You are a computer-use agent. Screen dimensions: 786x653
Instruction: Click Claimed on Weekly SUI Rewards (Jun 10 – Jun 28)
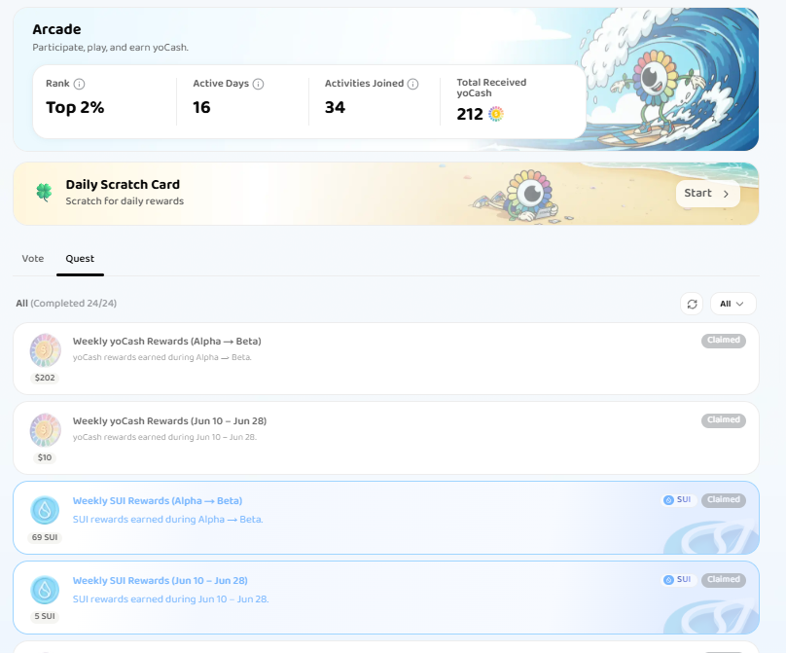pyautogui.click(x=724, y=579)
